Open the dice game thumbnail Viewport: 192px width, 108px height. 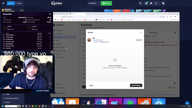[144, 101]
